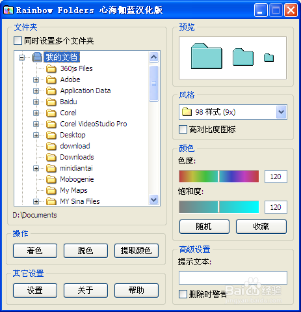The image size is (301, 312).
Task: Click the Adobe folder icon
Action: pyautogui.click(x=51, y=79)
